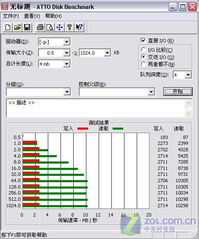Click the 开始 start button
The image size is (199, 239).
(x=178, y=92)
